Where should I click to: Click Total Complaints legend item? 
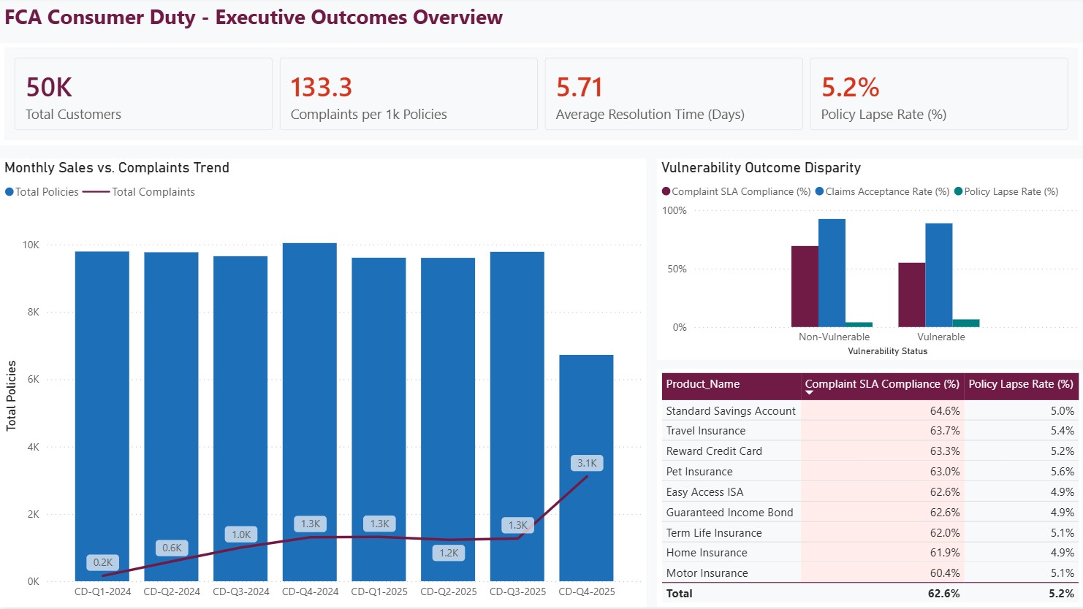139,192
